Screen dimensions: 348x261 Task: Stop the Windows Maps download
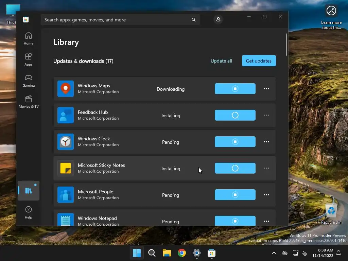click(x=235, y=89)
